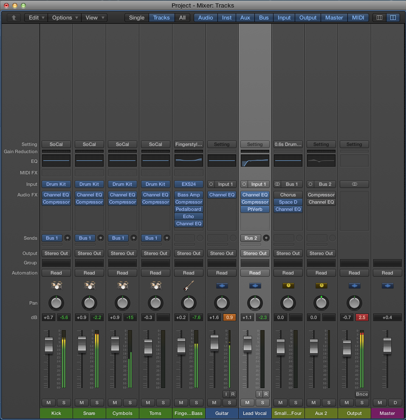Switch mixer to Single view
Viewport: 406px width, 420px height.
(x=136, y=18)
